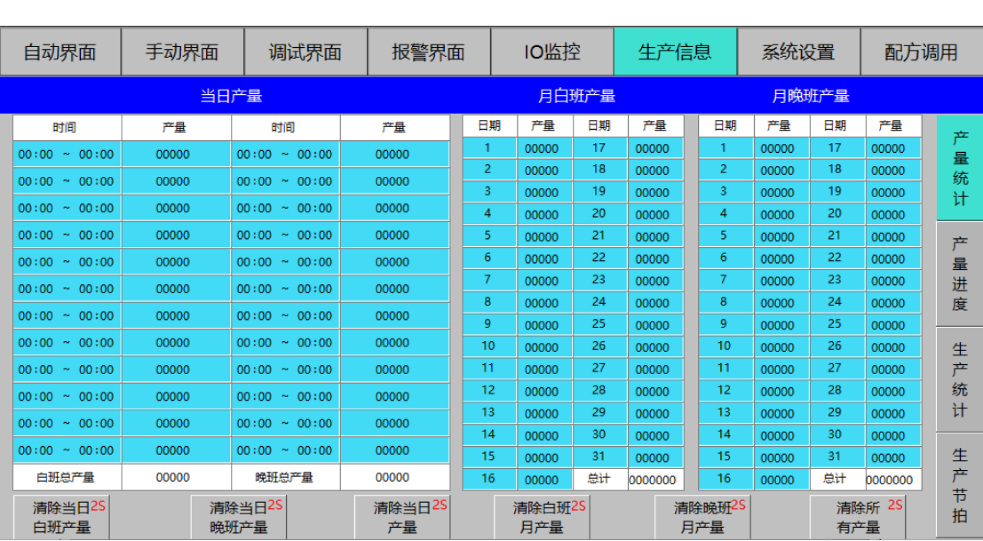This screenshot has width=983, height=541.
Task: Open the 产量进度 side tab
Action: click(959, 274)
